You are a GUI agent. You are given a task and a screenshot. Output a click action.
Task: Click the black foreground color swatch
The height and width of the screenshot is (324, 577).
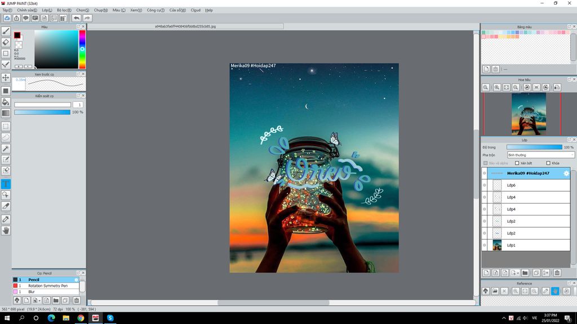click(17, 35)
